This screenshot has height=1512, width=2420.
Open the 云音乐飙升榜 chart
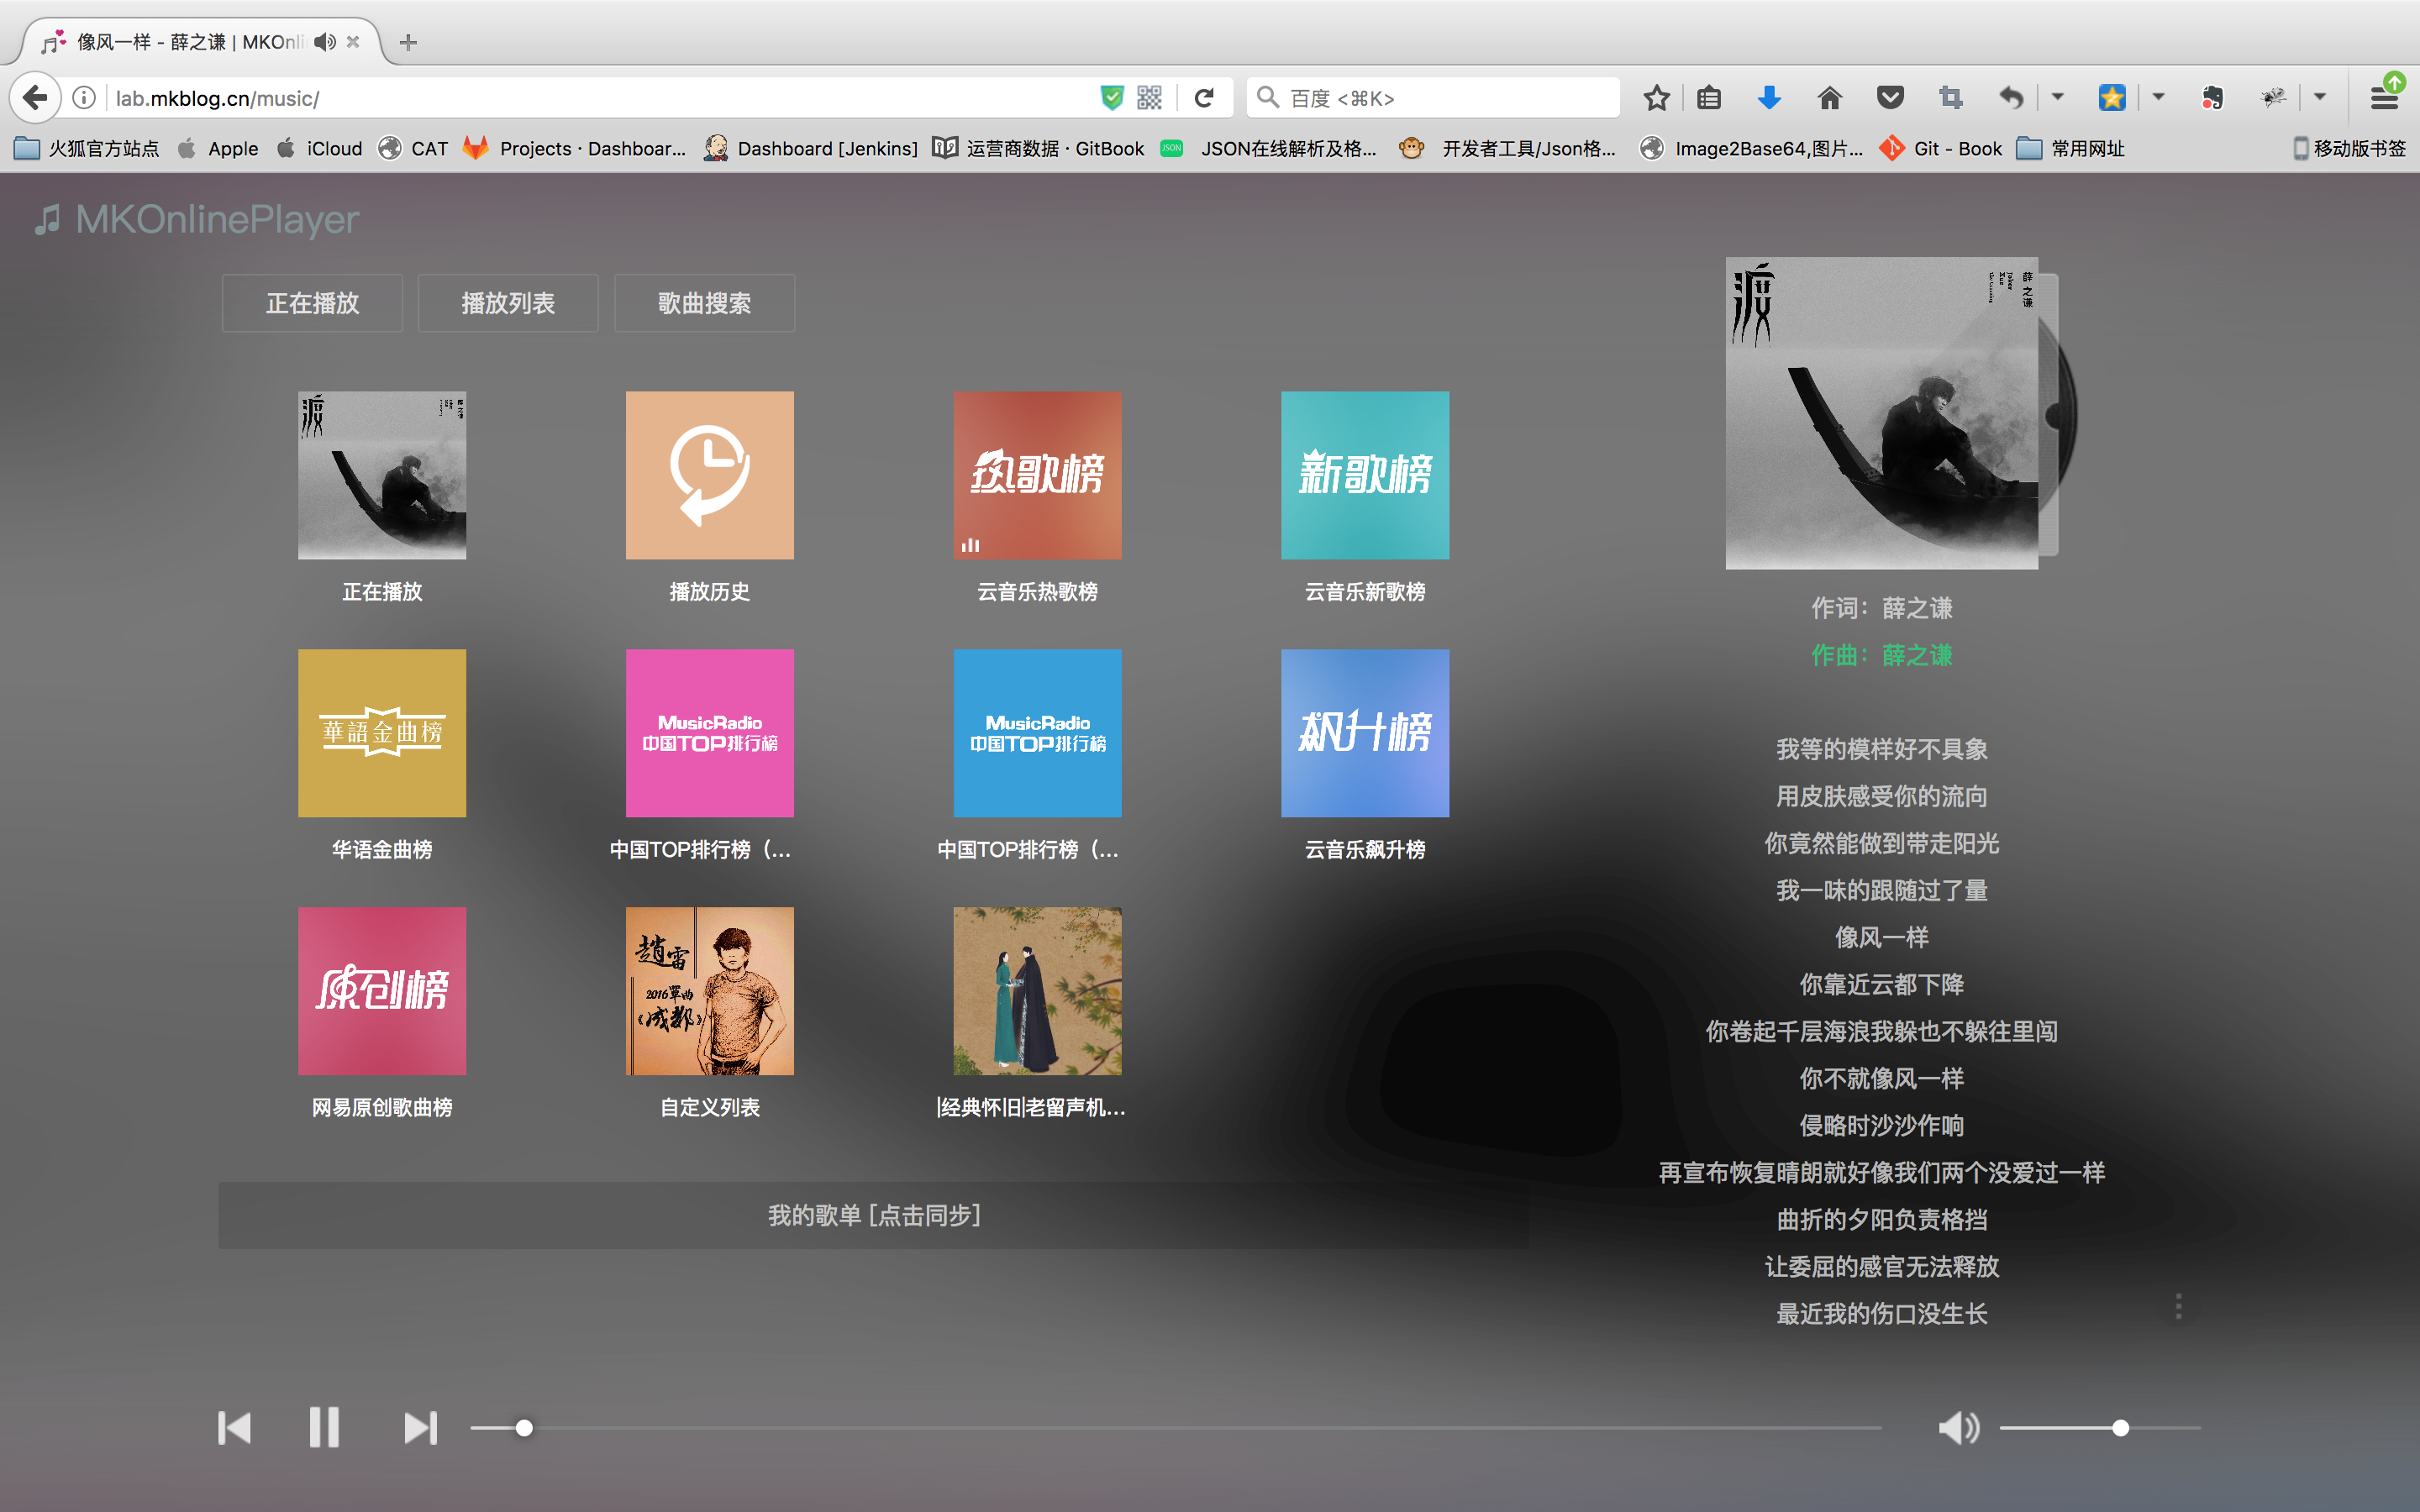point(1364,733)
